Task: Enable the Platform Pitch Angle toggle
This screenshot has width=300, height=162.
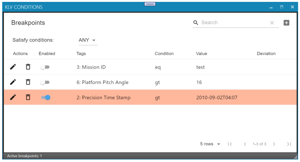Action: coord(45,82)
